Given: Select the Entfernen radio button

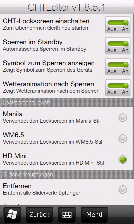Looking at the screenshot, I should [x=123, y=190].
